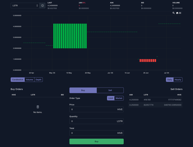This screenshot has height=147, width=193.
Task: Select sell order of 418.158 LSTR
Action: [x=155, y=100]
